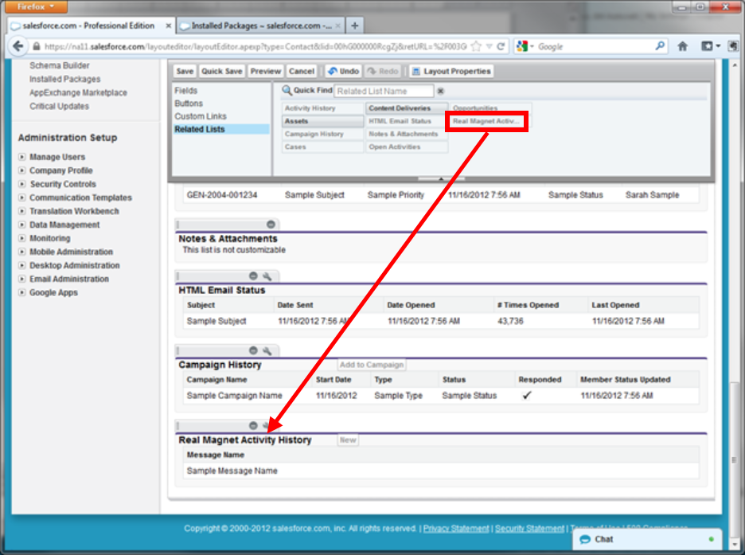Clear the Quick Find field with X icon

(x=440, y=91)
